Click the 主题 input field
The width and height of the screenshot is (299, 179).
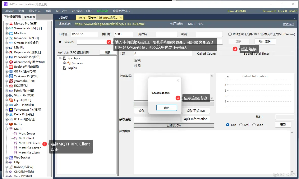point(163,53)
